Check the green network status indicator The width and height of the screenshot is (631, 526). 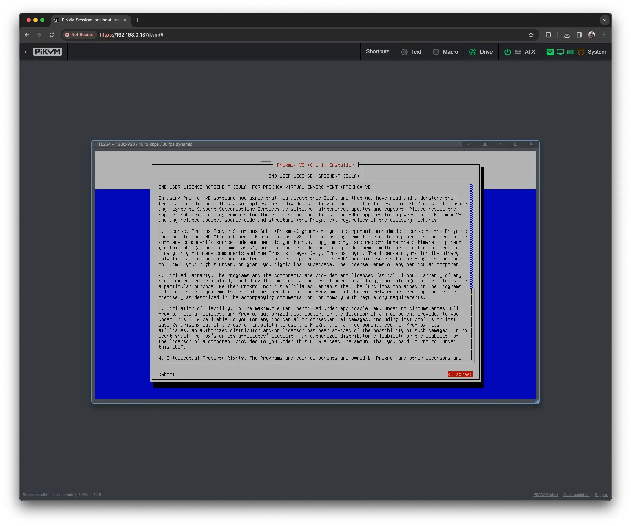pyautogui.click(x=550, y=52)
